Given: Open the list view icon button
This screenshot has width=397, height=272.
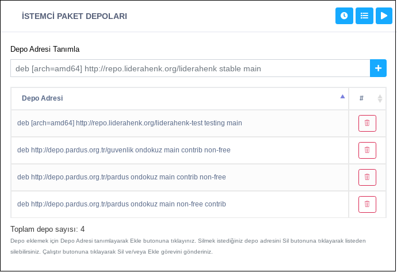Looking at the screenshot, I should (x=364, y=16).
